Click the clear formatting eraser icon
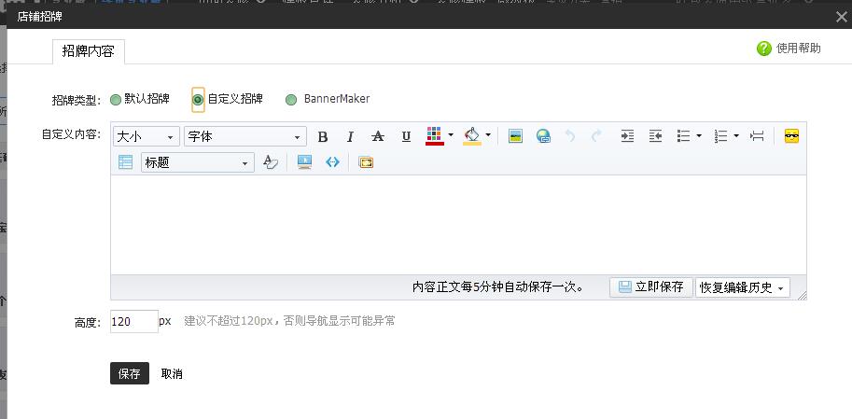 click(270, 162)
